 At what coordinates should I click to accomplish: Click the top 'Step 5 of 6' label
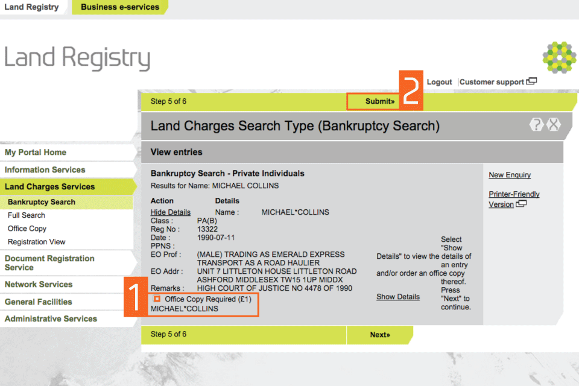(168, 101)
